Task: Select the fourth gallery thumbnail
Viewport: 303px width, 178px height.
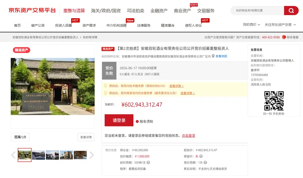Action: (66, 155)
